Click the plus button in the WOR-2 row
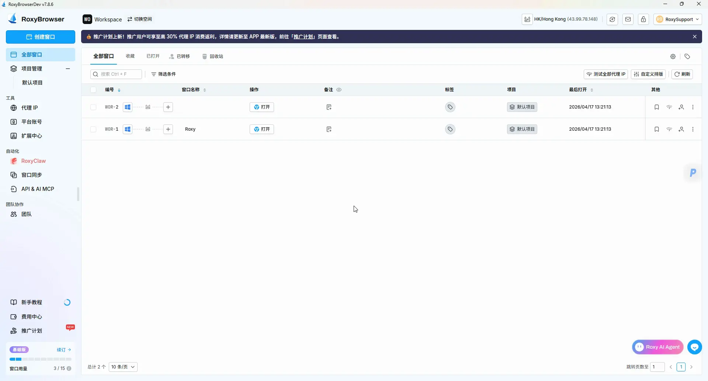Viewport: 708px width, 381px height. click(168, 107)
